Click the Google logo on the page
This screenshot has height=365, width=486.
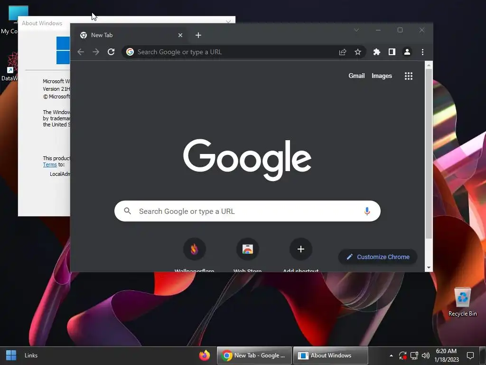(247, 160)
